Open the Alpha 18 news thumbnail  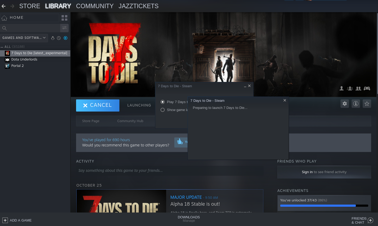122,201
